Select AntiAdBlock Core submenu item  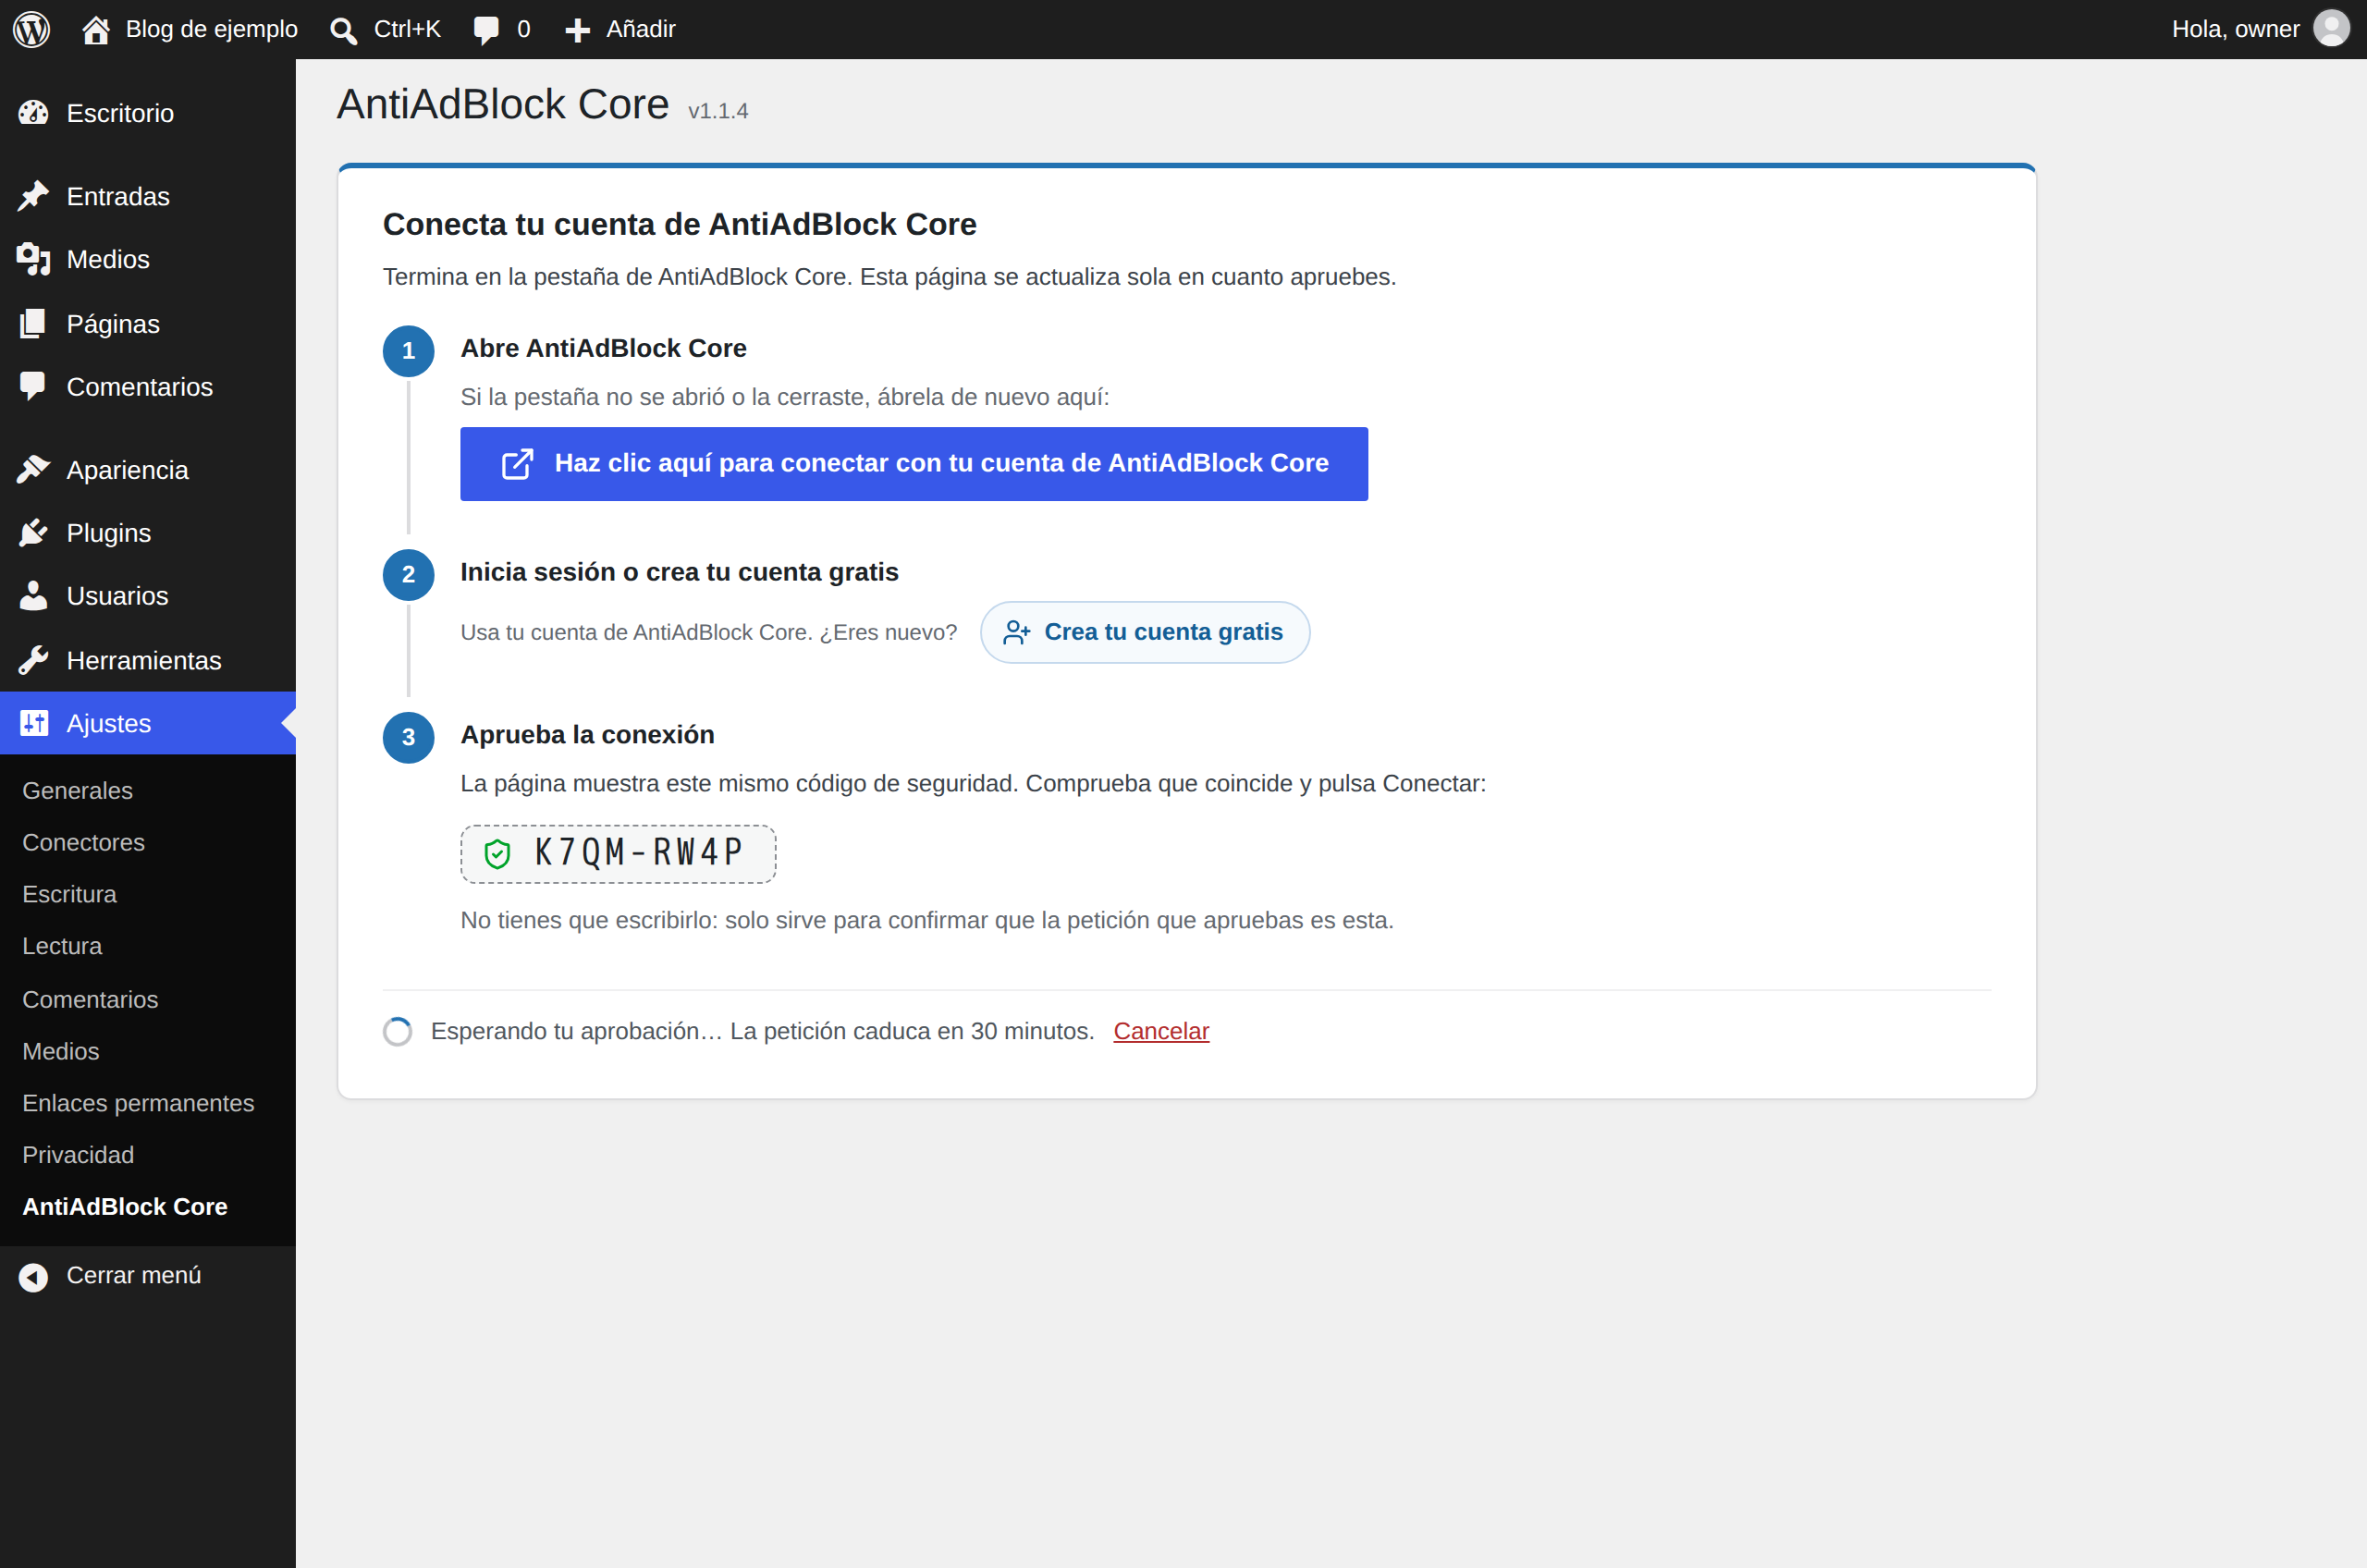coord(125,1207)
